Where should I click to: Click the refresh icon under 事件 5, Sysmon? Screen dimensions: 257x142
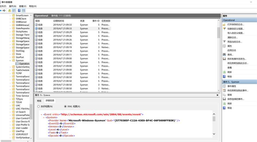tap(224, 103)
